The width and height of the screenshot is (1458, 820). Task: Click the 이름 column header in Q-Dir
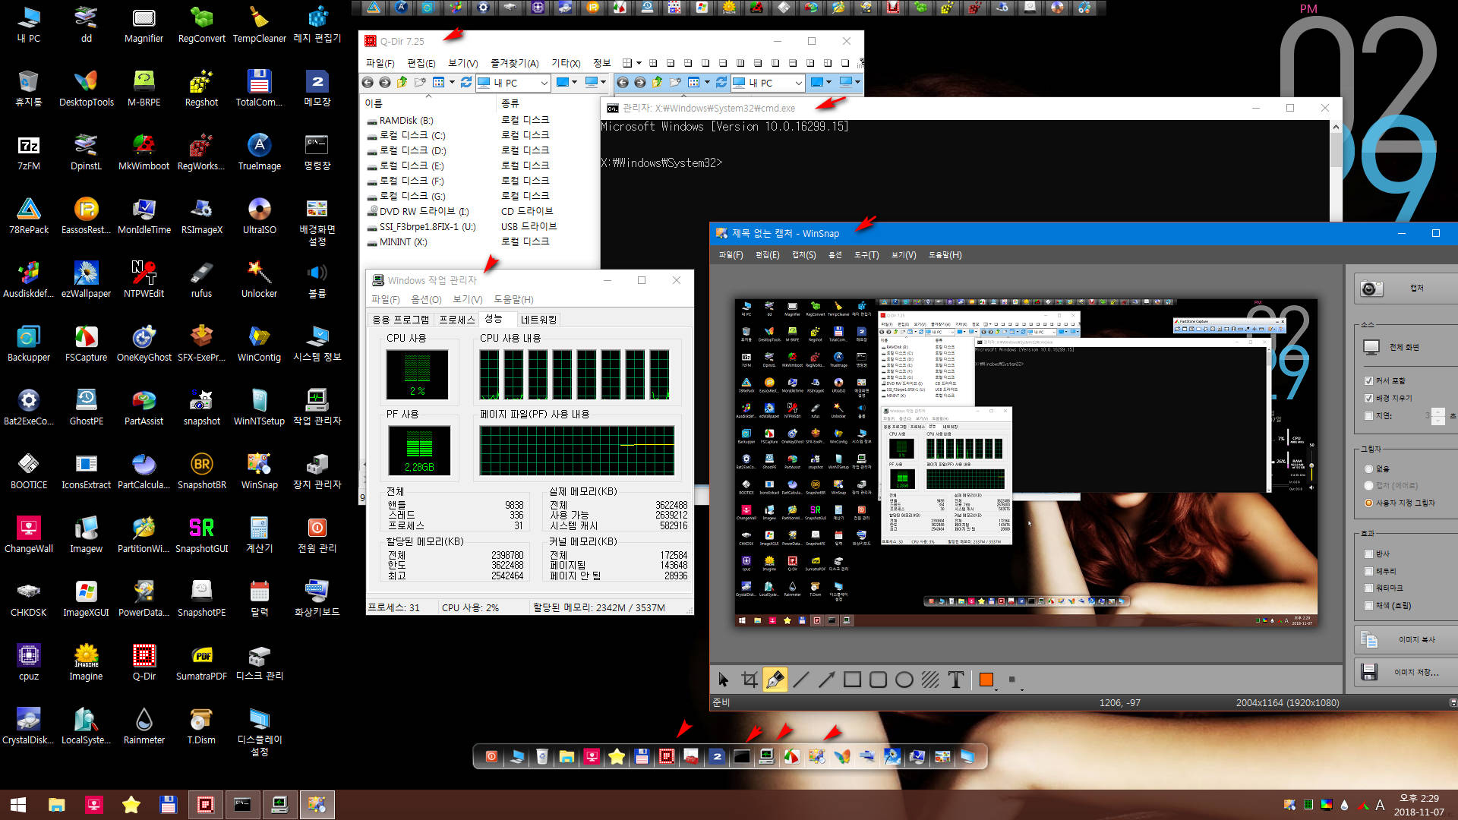point(428,102)
